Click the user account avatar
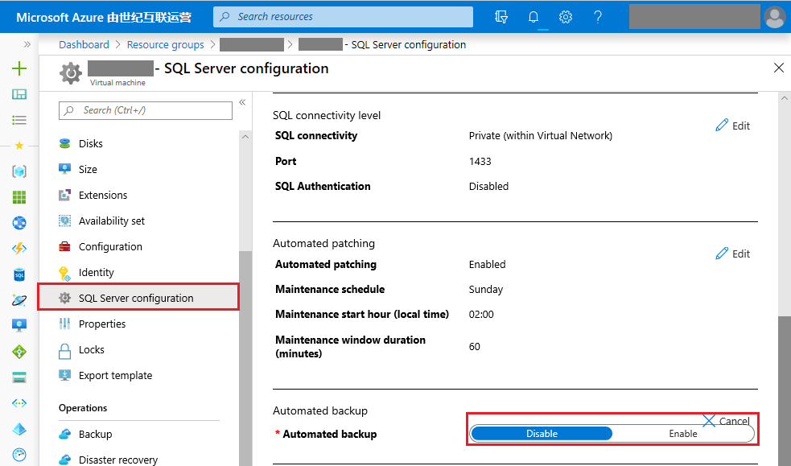Image resolution: width=791 pixels, height=466 pixels. pos(775,16)
